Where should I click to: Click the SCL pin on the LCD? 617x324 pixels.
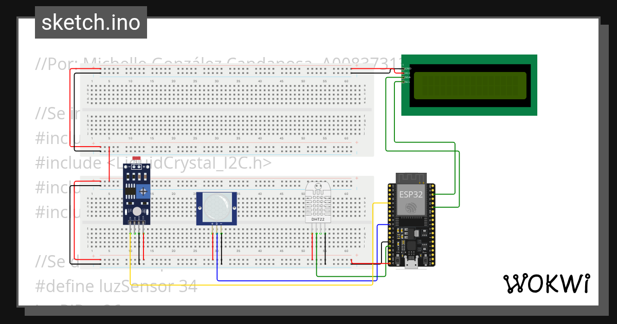(x=404, y=82)
